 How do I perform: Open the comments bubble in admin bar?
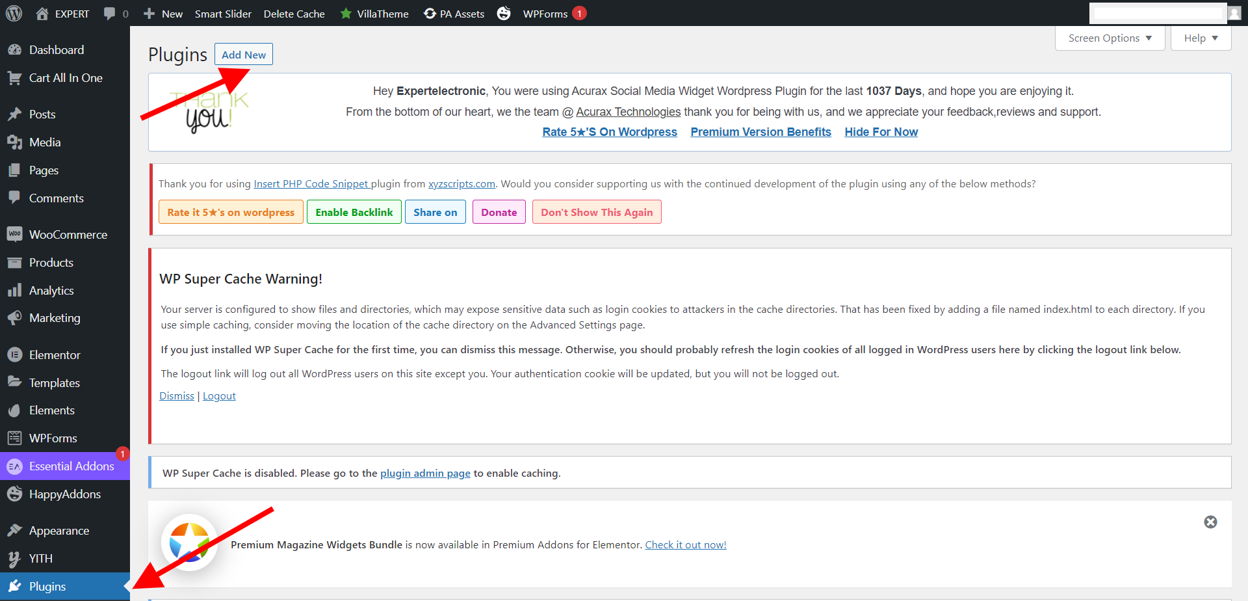[x=109, y=14]
